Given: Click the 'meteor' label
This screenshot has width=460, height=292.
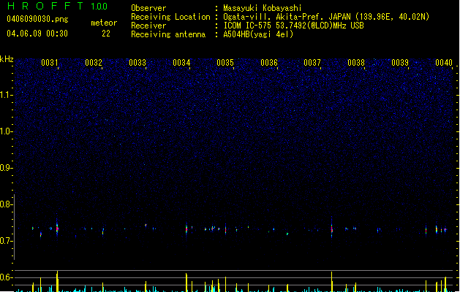Looking at the screenshot, I should point(104,23).
